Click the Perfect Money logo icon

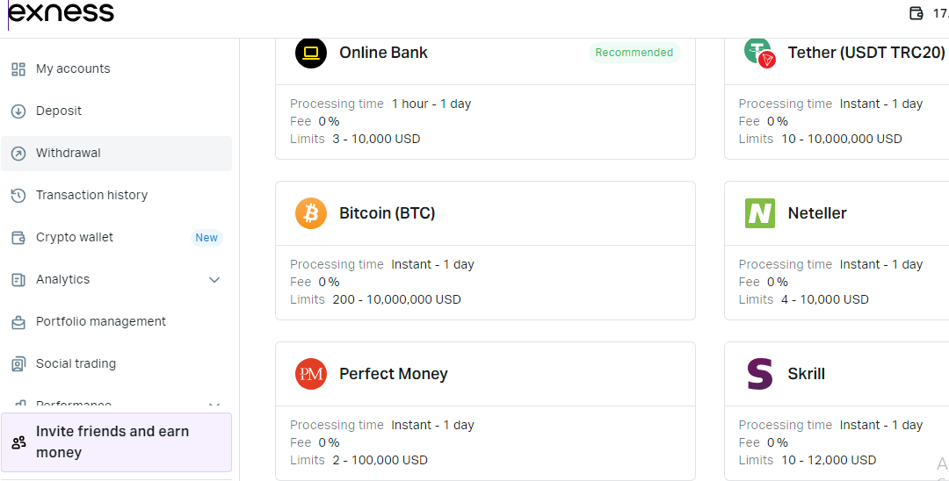(311, 374)
